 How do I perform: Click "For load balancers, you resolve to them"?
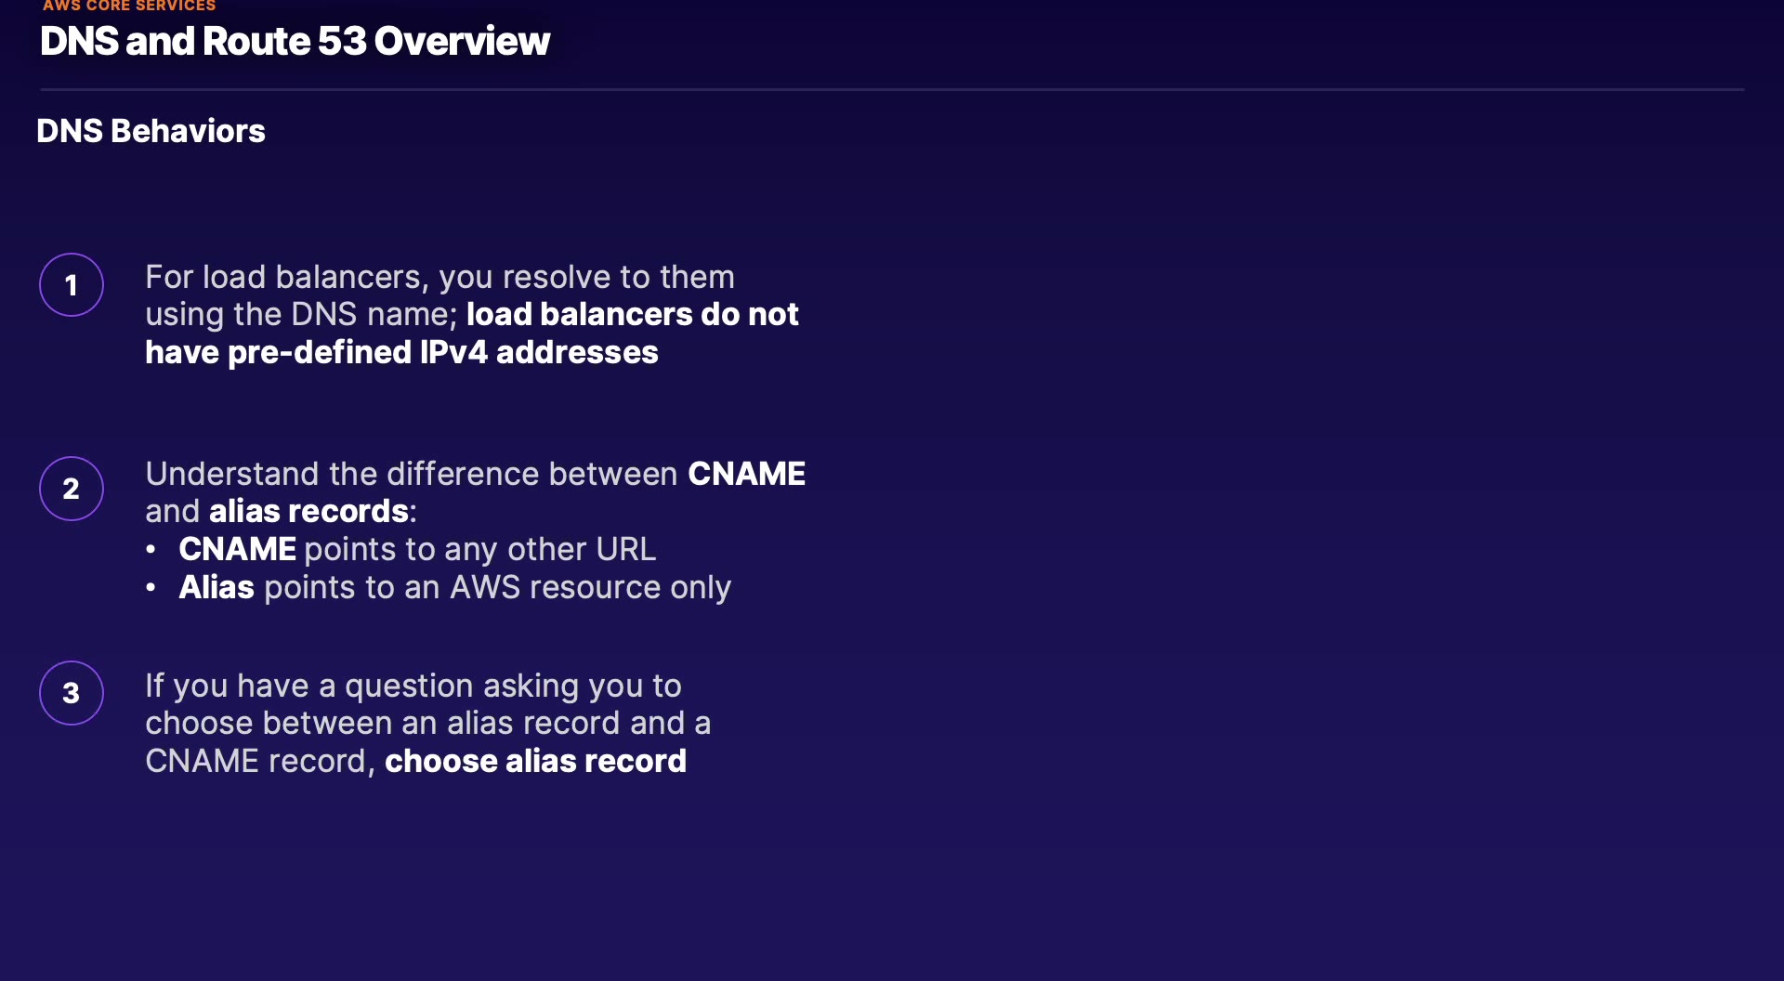(439, 277)
